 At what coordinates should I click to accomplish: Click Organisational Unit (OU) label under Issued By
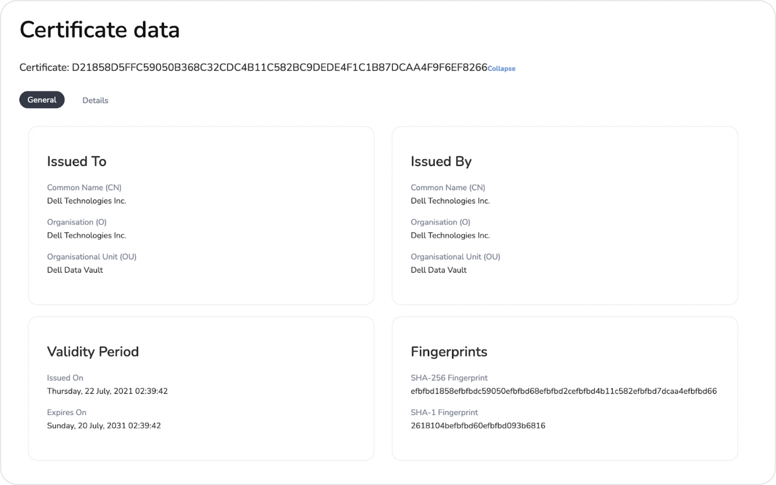point(455,257)
